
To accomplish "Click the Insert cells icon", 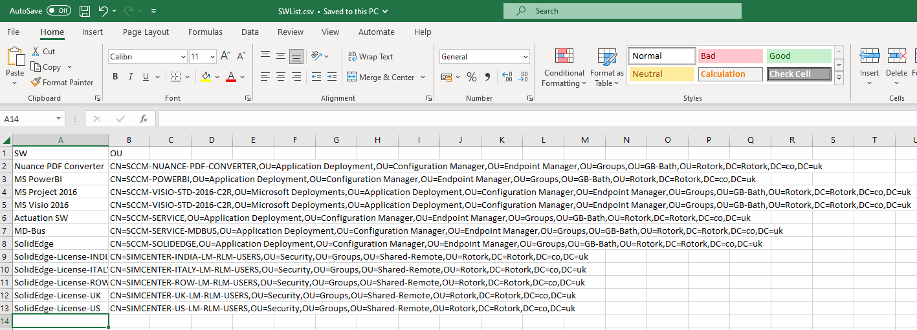I will point(869,57).
